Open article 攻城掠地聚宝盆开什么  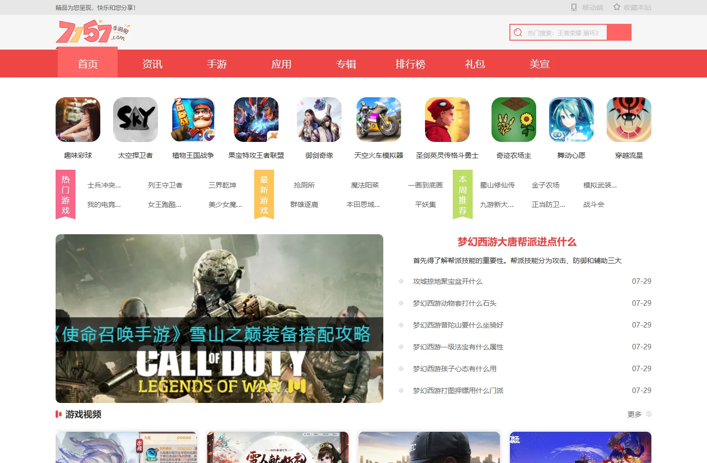448,281
